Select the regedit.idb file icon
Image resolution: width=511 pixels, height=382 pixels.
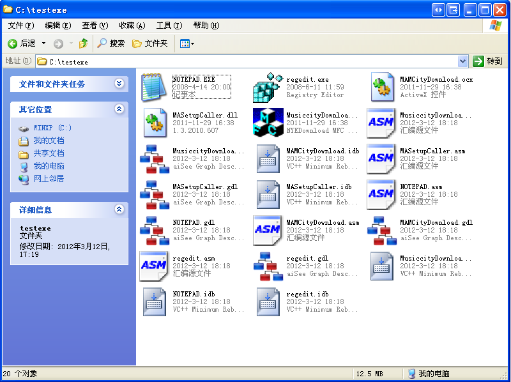pos(268,302)
